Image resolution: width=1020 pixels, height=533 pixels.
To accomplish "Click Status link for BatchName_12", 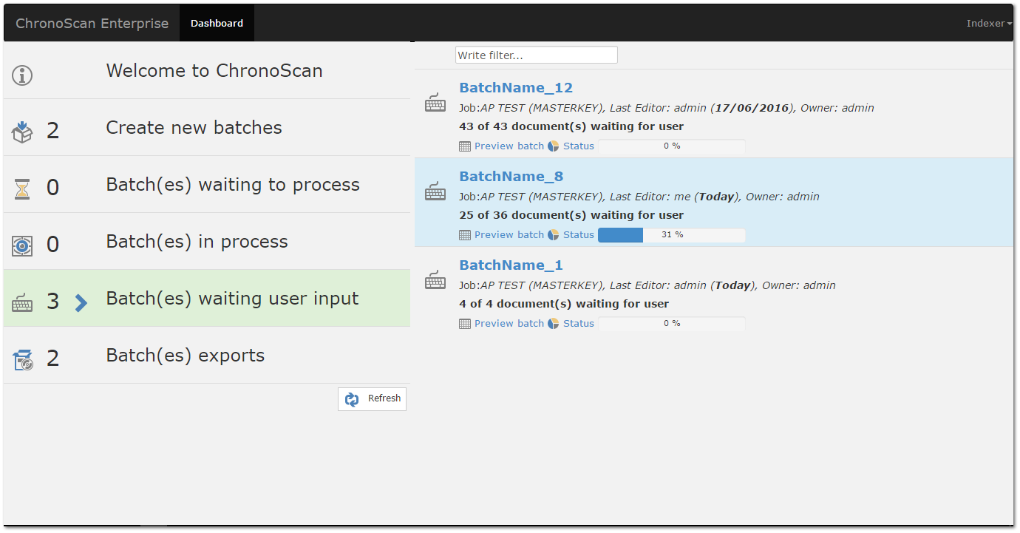I will click(x=579, y=146).
